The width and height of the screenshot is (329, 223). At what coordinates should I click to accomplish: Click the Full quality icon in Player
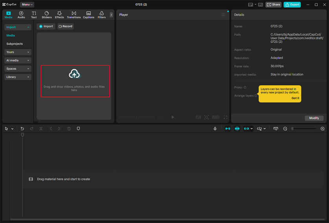(x=198, y=117)
